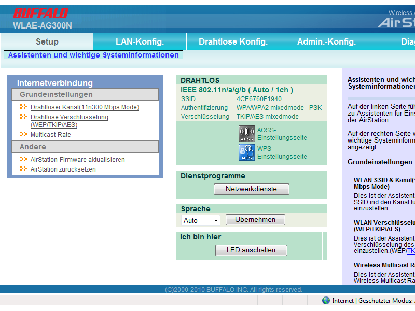Viewport: 415px width, 311px height.
Task: Click the BUFFALO logo
Action: (x=40, y=13)
